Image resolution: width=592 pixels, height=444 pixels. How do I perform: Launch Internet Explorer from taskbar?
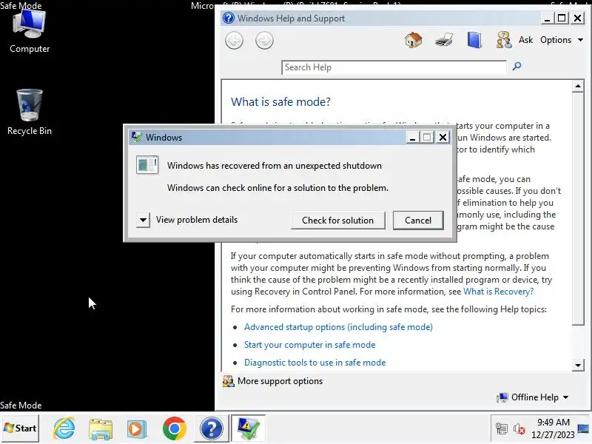(x=64, y=428)
